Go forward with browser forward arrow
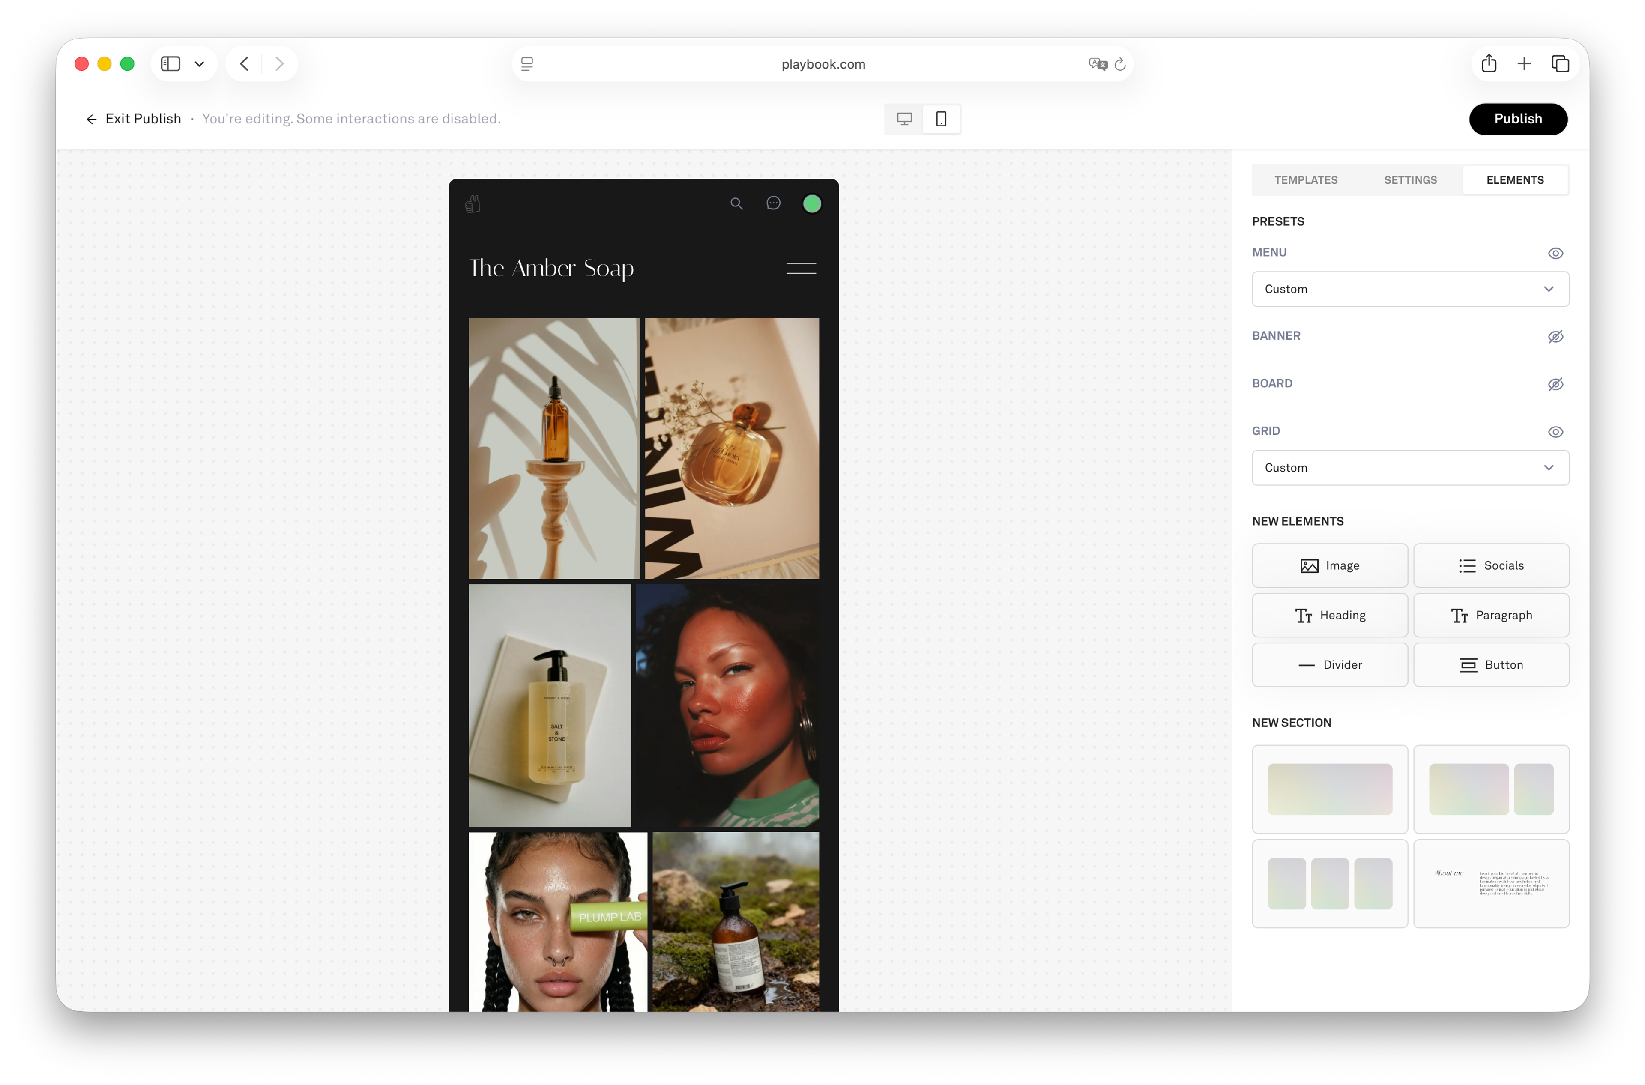This screenshot has width=1645, height=1085. coord(280,64)
